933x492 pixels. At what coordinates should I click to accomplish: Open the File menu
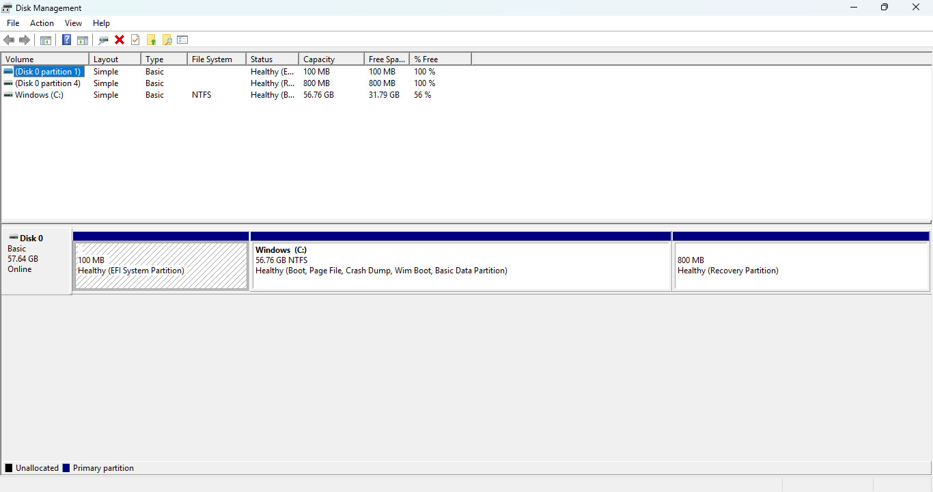click(x=13, y=23)
